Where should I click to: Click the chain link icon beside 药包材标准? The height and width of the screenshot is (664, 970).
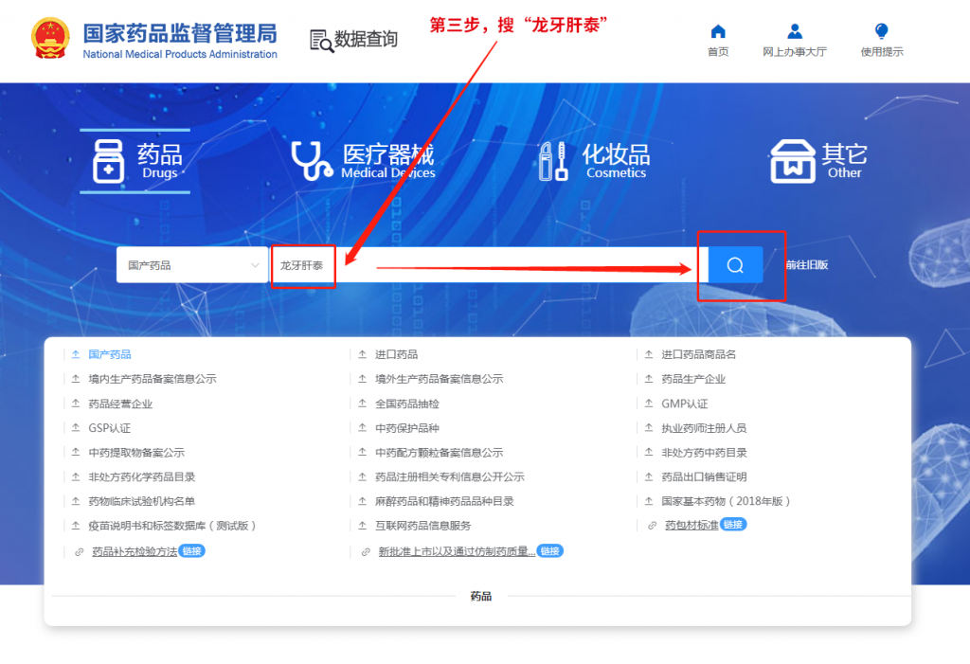[x=652, y=526]
